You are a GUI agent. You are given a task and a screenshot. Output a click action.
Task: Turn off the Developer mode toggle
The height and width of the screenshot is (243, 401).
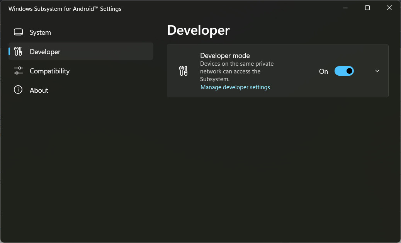(x=344, y=71)
